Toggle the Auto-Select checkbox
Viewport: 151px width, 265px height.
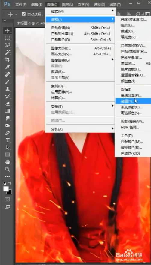(23, 14)
